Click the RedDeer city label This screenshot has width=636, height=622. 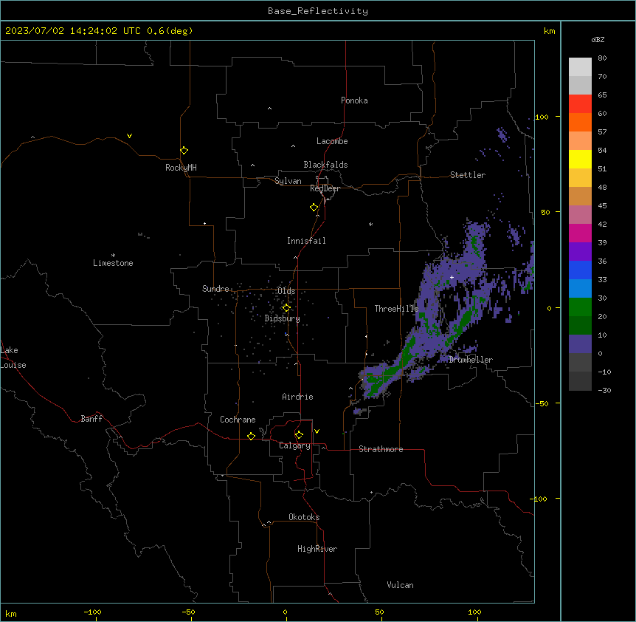click(325, 188)
